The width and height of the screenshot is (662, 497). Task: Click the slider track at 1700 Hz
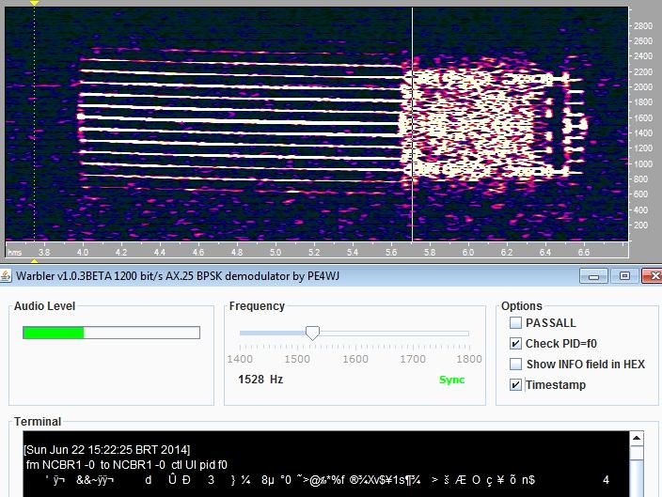[411, 334]
